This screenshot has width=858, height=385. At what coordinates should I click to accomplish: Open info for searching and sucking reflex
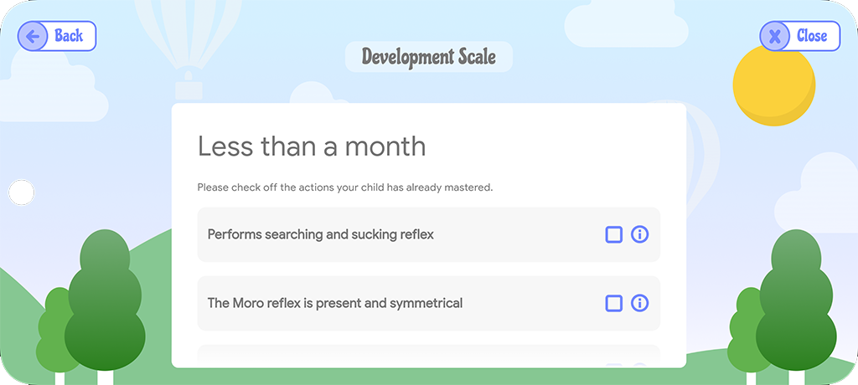639,234
